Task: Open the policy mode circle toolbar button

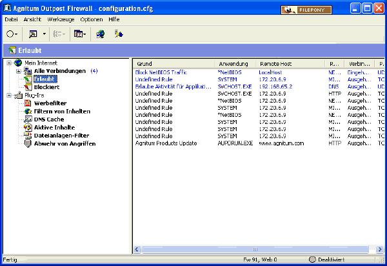Action: pos(12,34)
